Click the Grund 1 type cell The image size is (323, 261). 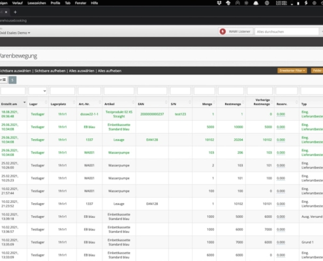pyautogui.click(x=307, y=242)
